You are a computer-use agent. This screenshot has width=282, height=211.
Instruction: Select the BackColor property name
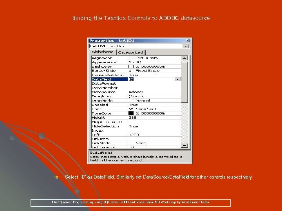(x=102, y=66)
